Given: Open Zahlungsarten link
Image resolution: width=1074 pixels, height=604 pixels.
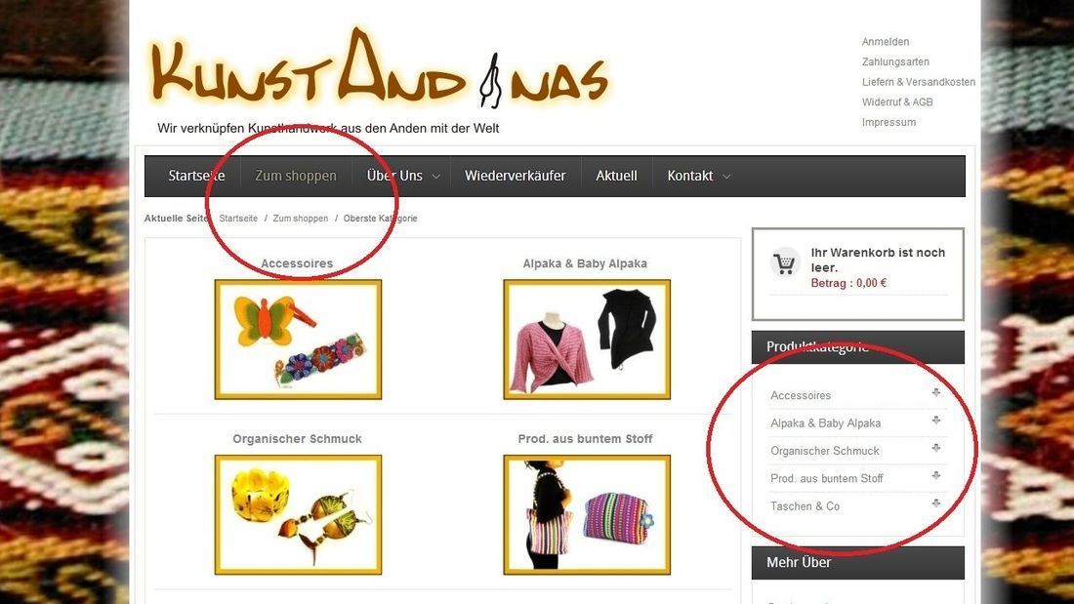Looking at the screenshot, I should (896, 61).
